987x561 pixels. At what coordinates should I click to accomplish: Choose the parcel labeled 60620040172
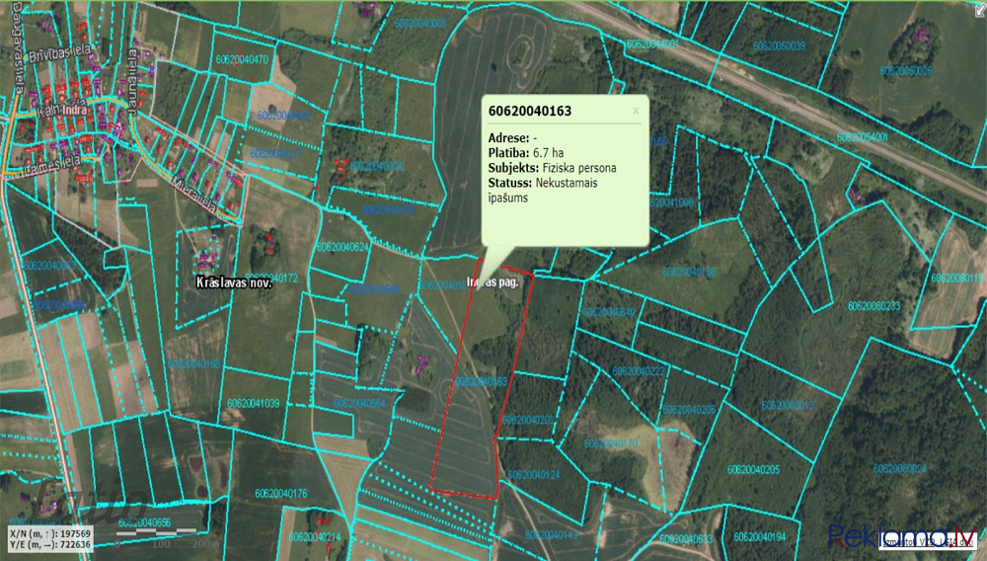pos(270,279)
